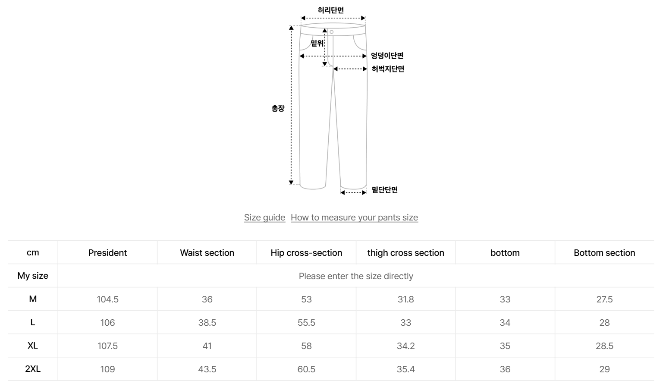Open the Size guide link

(x=264, y=217)
